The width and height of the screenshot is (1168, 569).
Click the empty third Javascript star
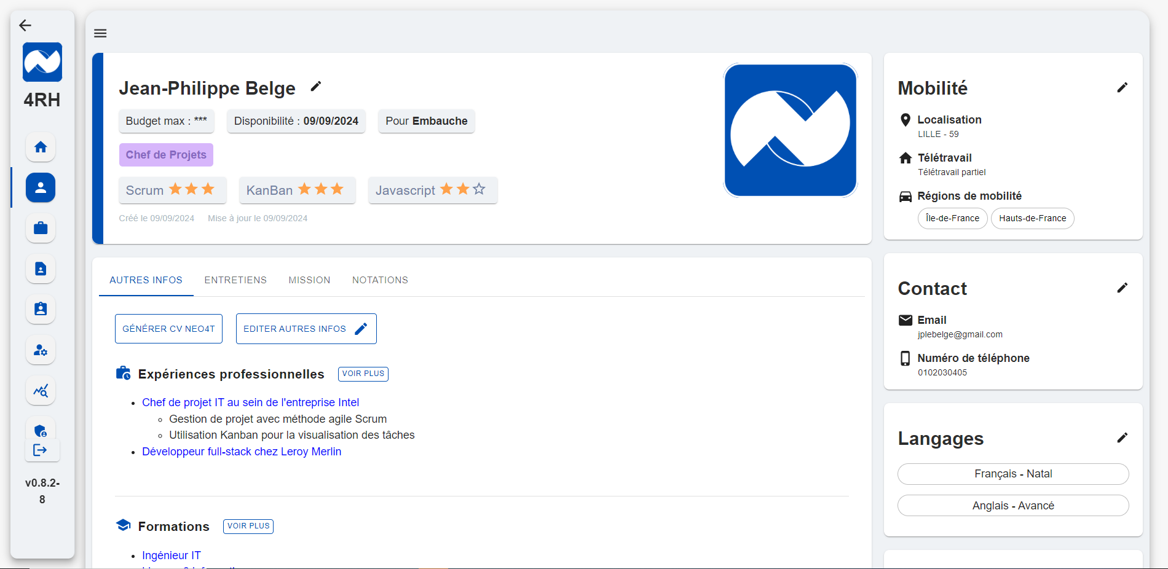point(479,189)
